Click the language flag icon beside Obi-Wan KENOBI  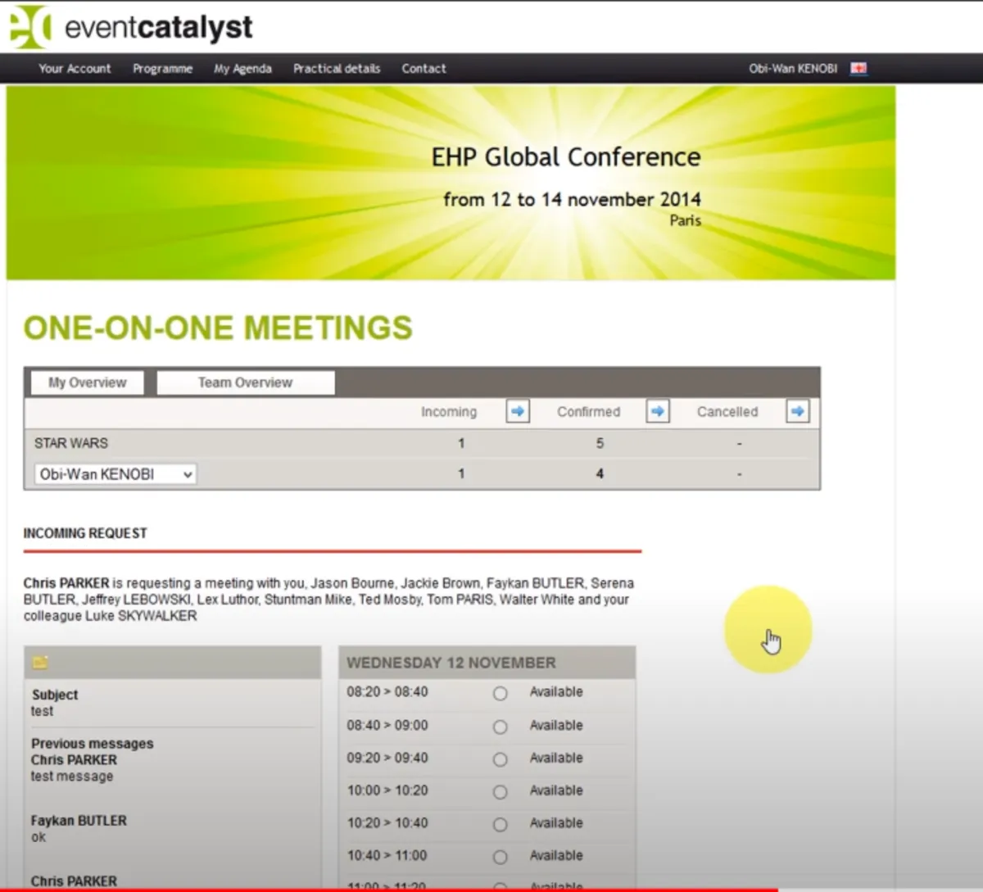point(858,68)
